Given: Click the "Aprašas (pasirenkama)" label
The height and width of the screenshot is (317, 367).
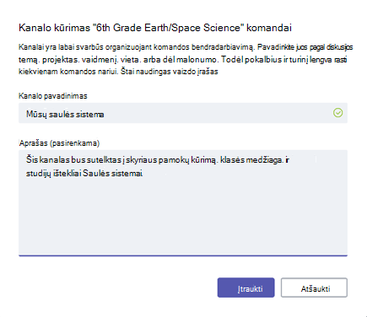Looking at the screenshot, I should (x=59, y=143).
